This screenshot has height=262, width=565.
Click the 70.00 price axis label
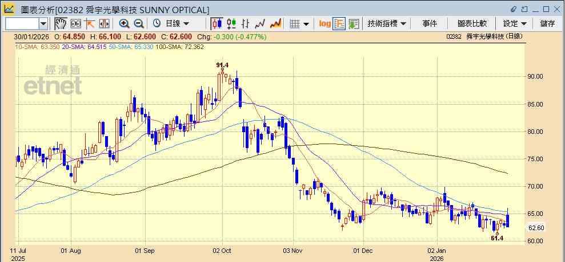tap(535, 186)
